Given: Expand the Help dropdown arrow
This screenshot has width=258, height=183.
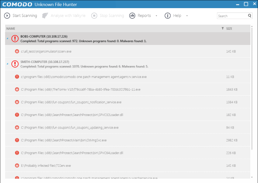Looking at the screenshot, I should click(x=187, y=16).
